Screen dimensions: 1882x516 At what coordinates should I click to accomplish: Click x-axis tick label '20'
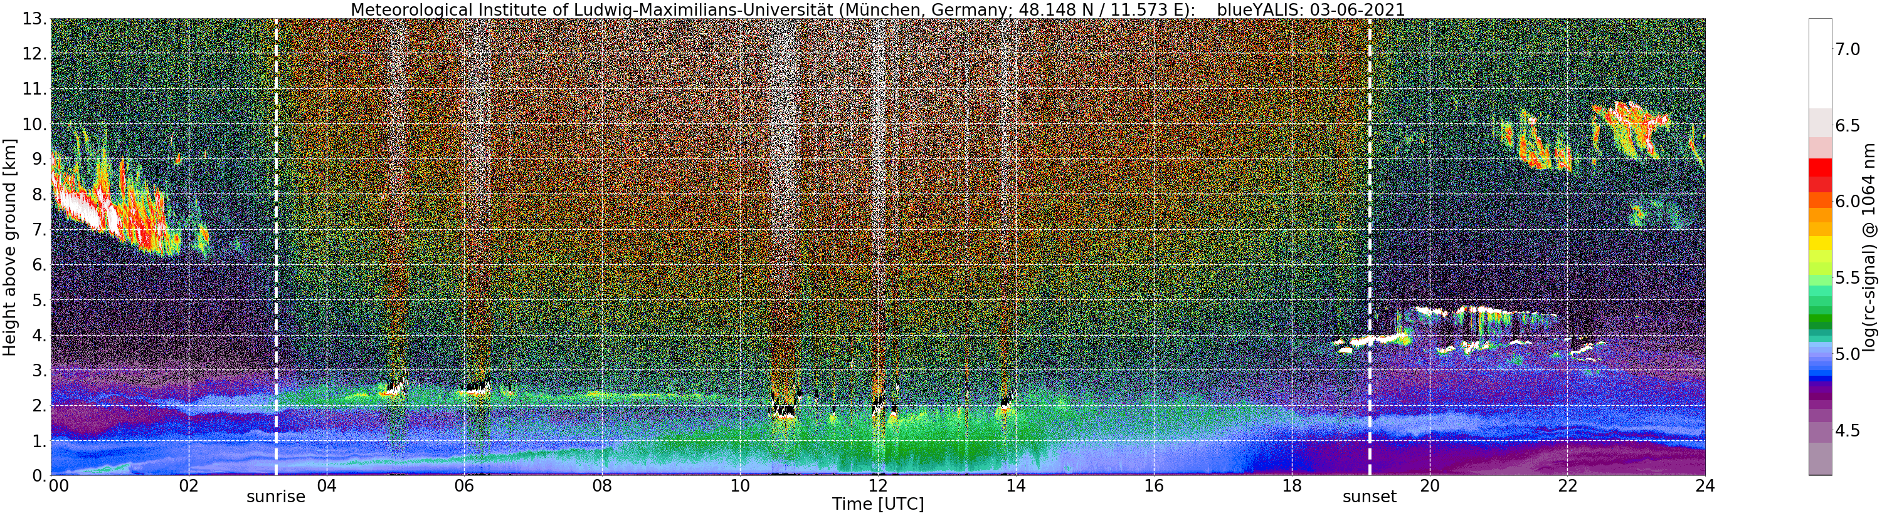pos(1429,486)
